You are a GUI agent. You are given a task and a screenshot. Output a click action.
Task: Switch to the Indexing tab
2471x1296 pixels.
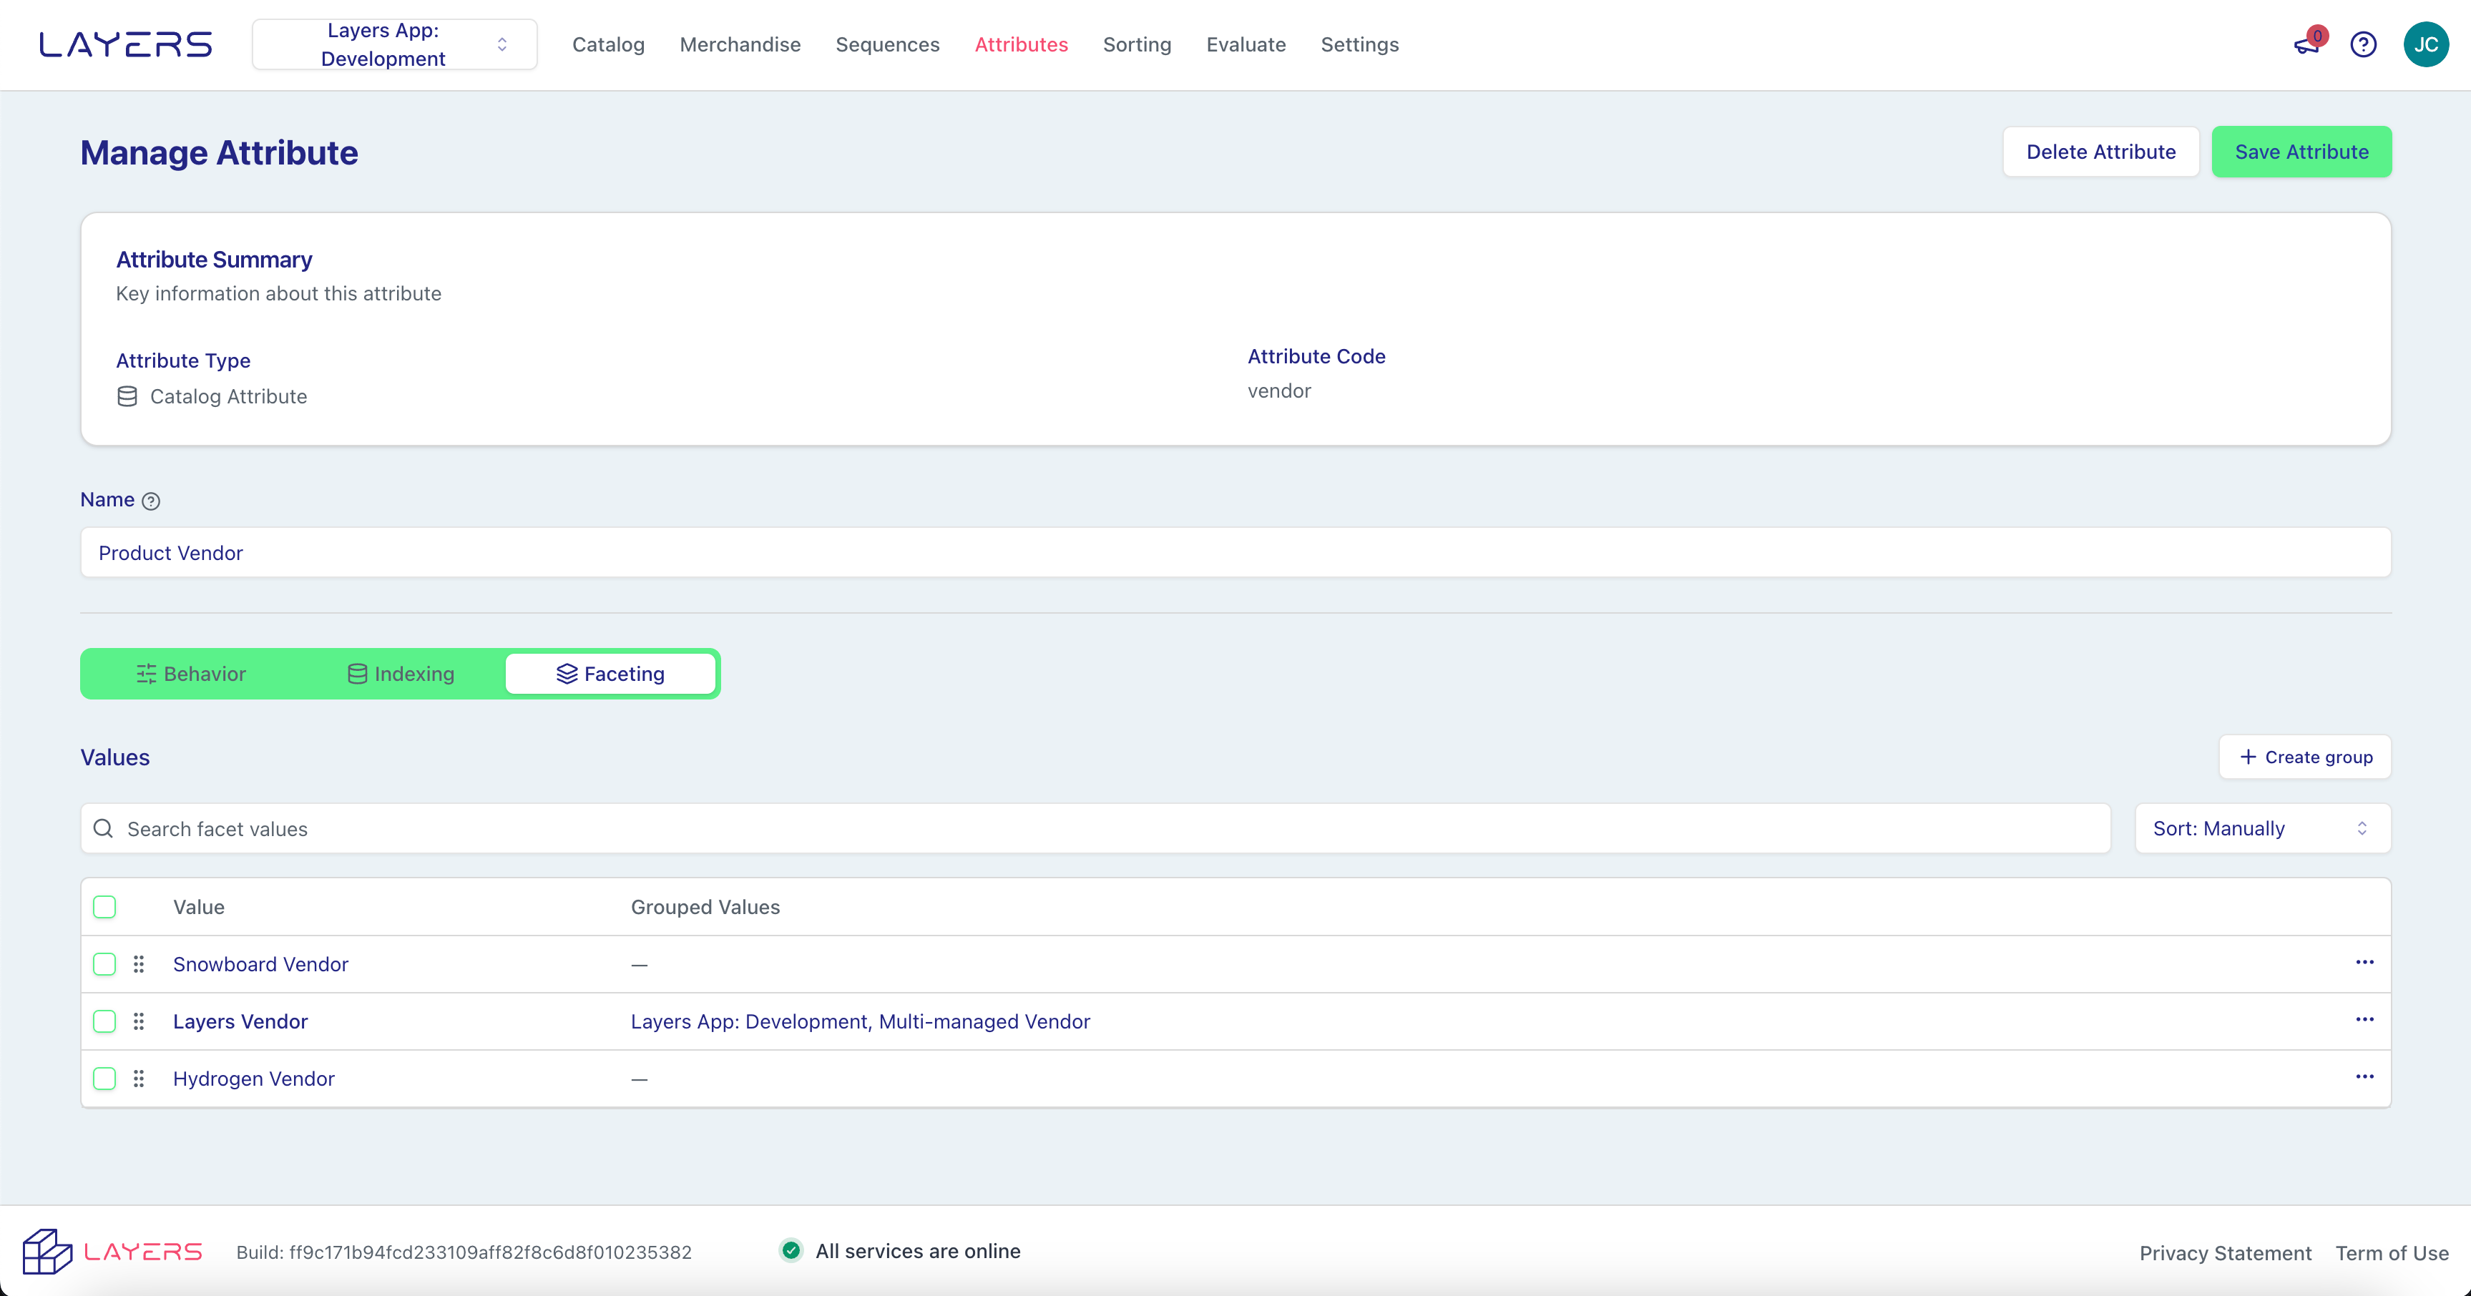[x=400, y=674]
